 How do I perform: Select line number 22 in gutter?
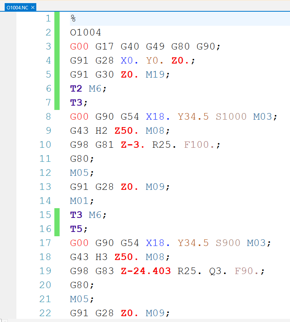(45, 313)
